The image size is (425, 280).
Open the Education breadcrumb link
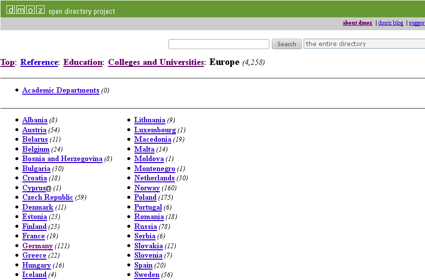(83, 62)
